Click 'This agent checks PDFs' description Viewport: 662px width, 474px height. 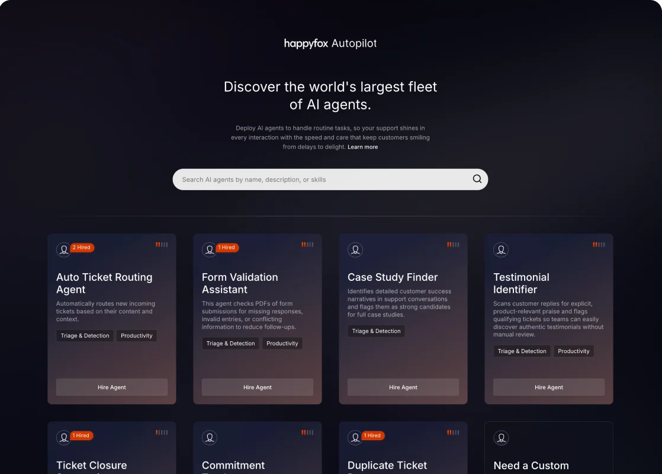(252, 315)
